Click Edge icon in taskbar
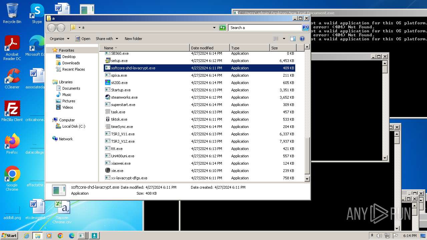The image size is (427, 240). [72, 236]
